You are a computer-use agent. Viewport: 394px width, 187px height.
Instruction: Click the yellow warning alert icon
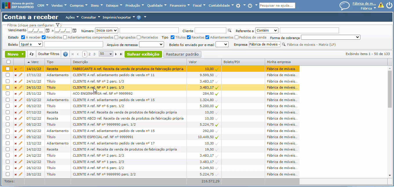coord(381,5)
